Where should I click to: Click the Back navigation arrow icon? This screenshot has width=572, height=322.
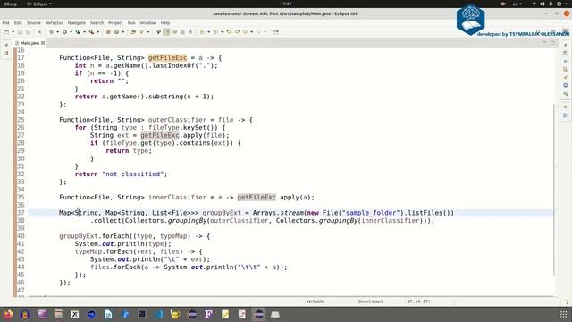tap(246, 32)
